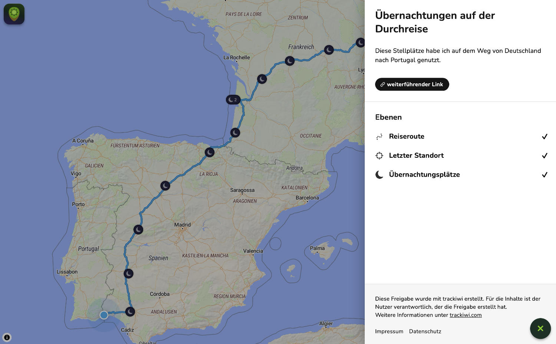Click the last location circle in southern Portugal
This screenshot has width=556, height=344.
[x=104, y=315]
